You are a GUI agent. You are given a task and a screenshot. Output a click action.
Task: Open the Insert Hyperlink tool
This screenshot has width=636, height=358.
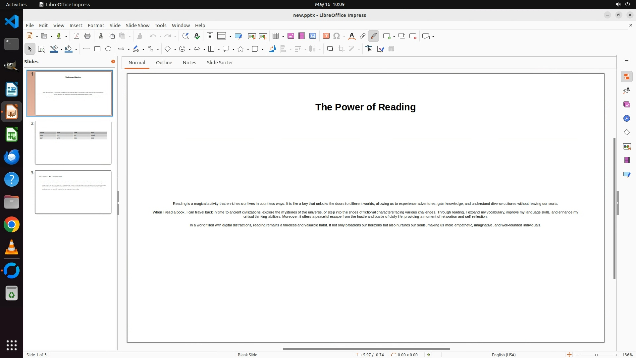coord(363,36)
